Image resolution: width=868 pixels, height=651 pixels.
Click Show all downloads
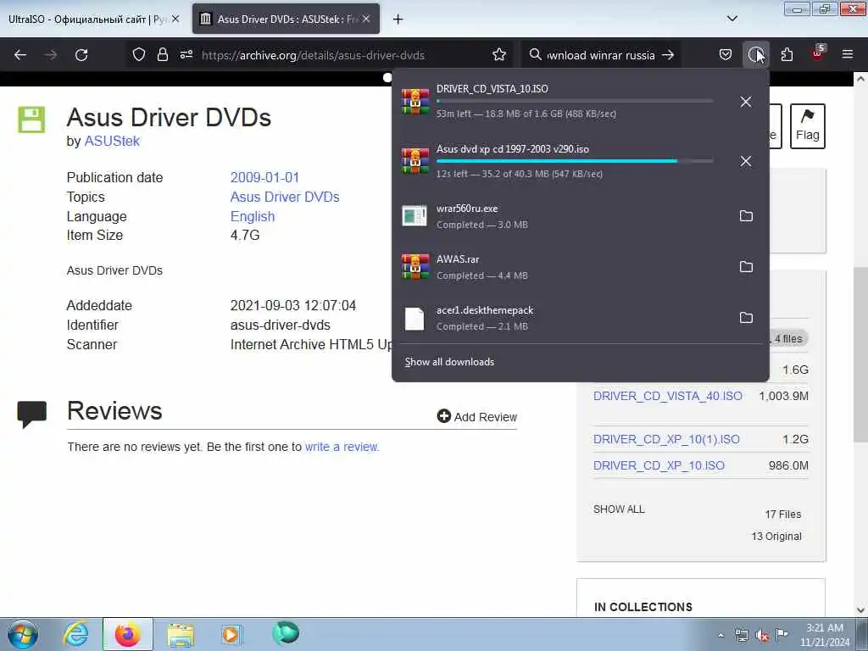(x=449, y=362)
